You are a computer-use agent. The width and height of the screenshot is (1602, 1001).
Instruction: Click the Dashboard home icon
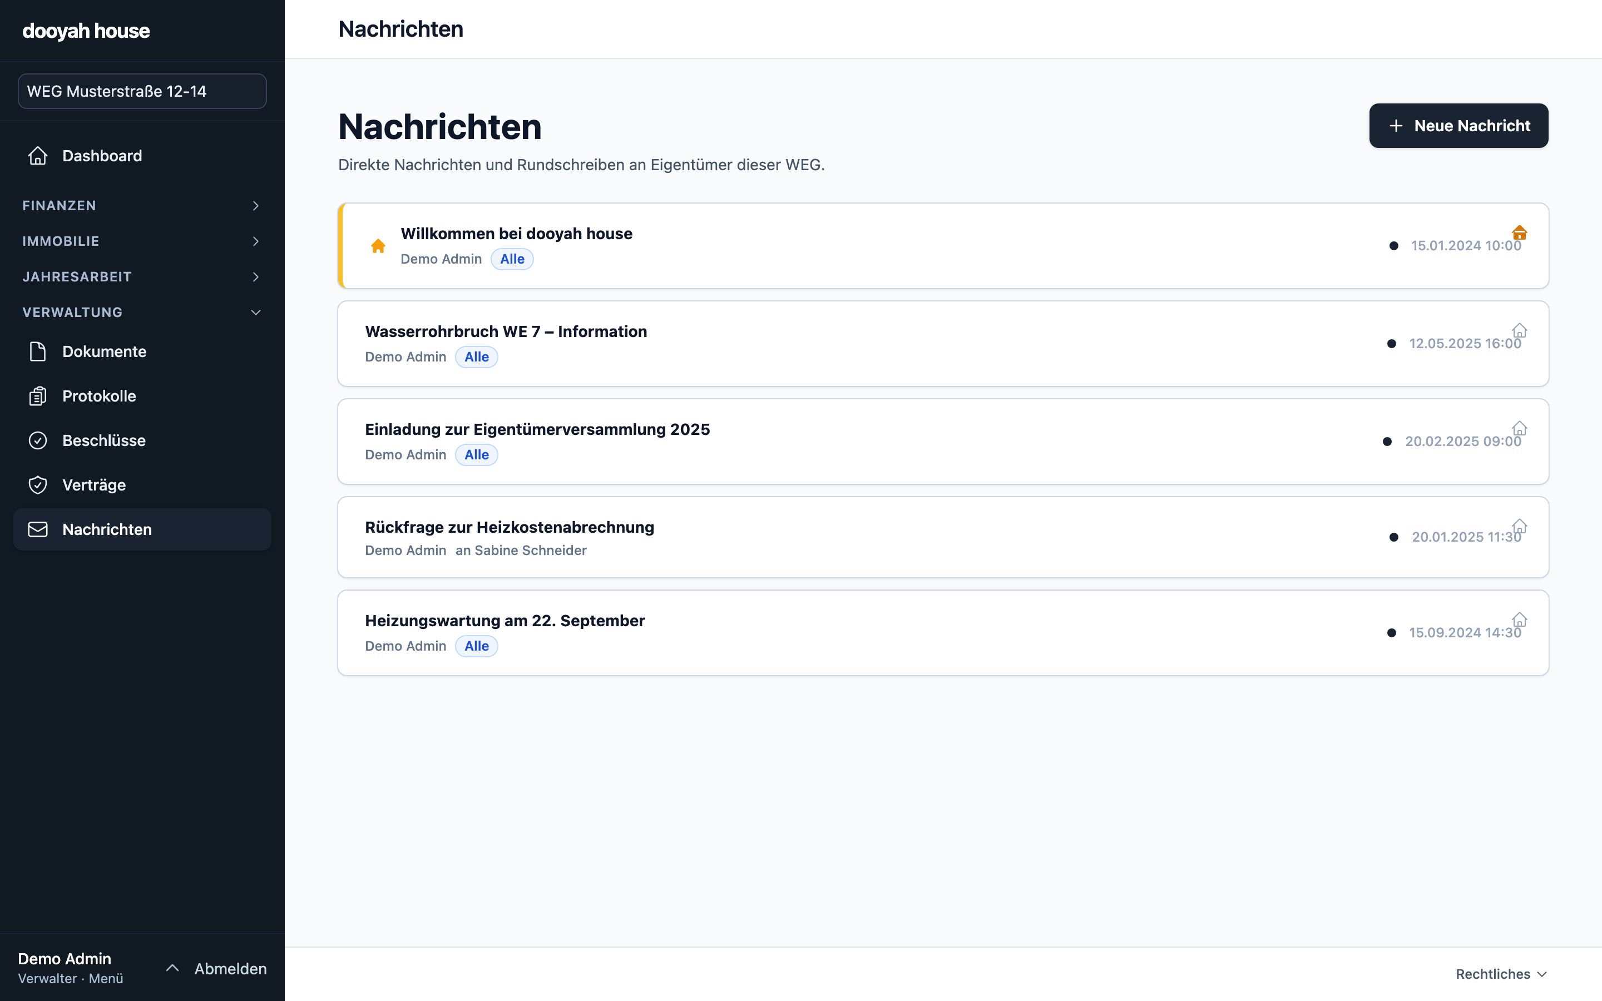[x=38, y=156]
